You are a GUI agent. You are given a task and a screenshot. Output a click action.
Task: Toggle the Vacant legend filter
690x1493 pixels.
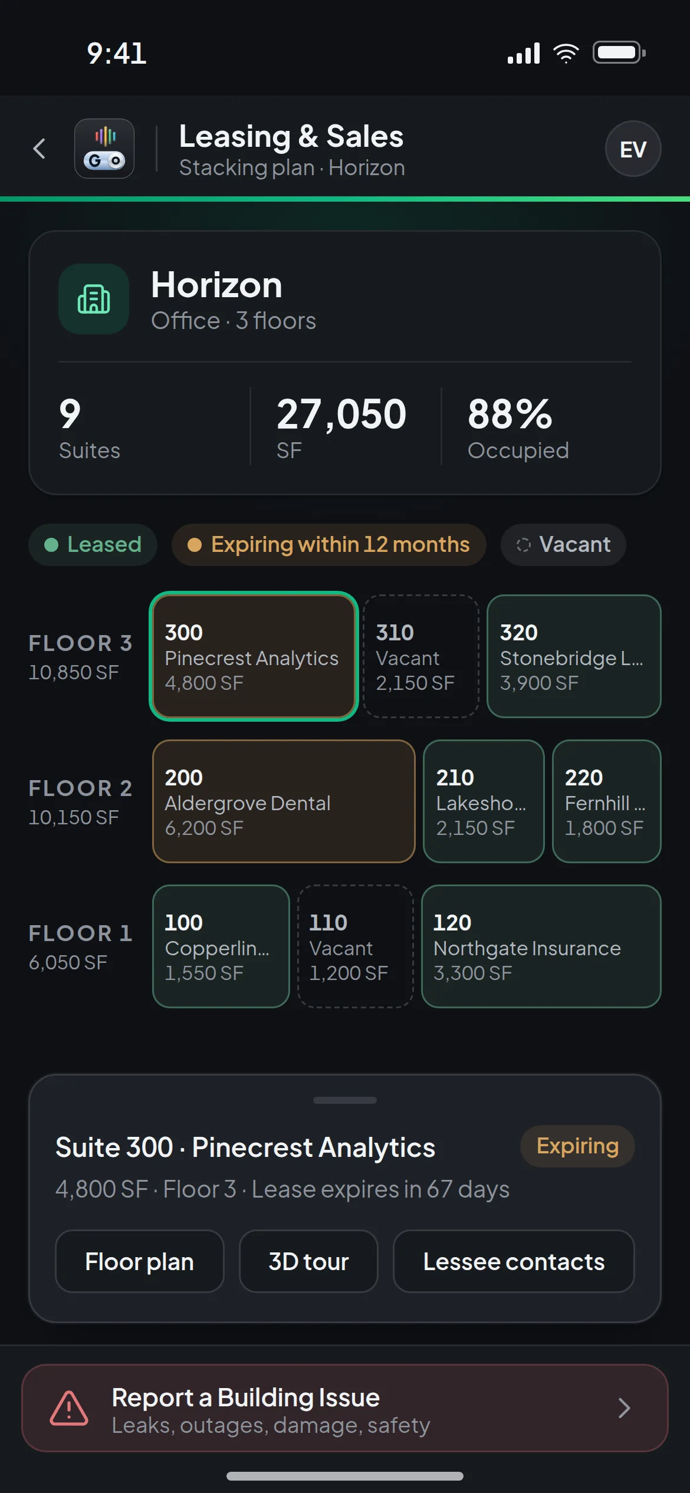(x=563, y=544)
